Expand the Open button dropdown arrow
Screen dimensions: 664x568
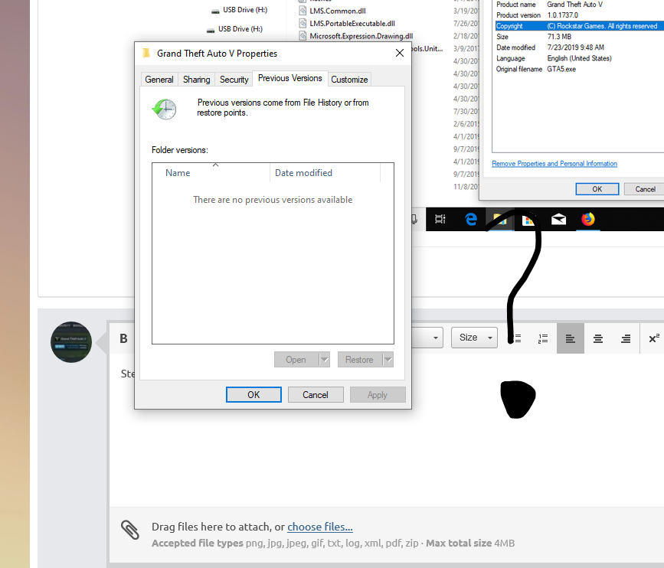pos(325,360)
